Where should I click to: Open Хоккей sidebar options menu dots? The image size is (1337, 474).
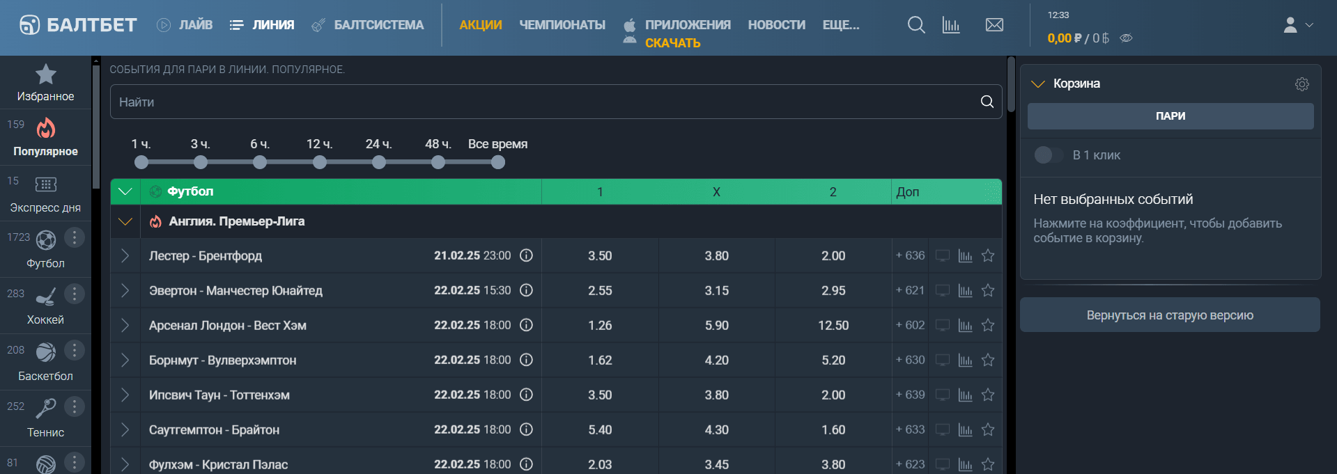(75, 294)
